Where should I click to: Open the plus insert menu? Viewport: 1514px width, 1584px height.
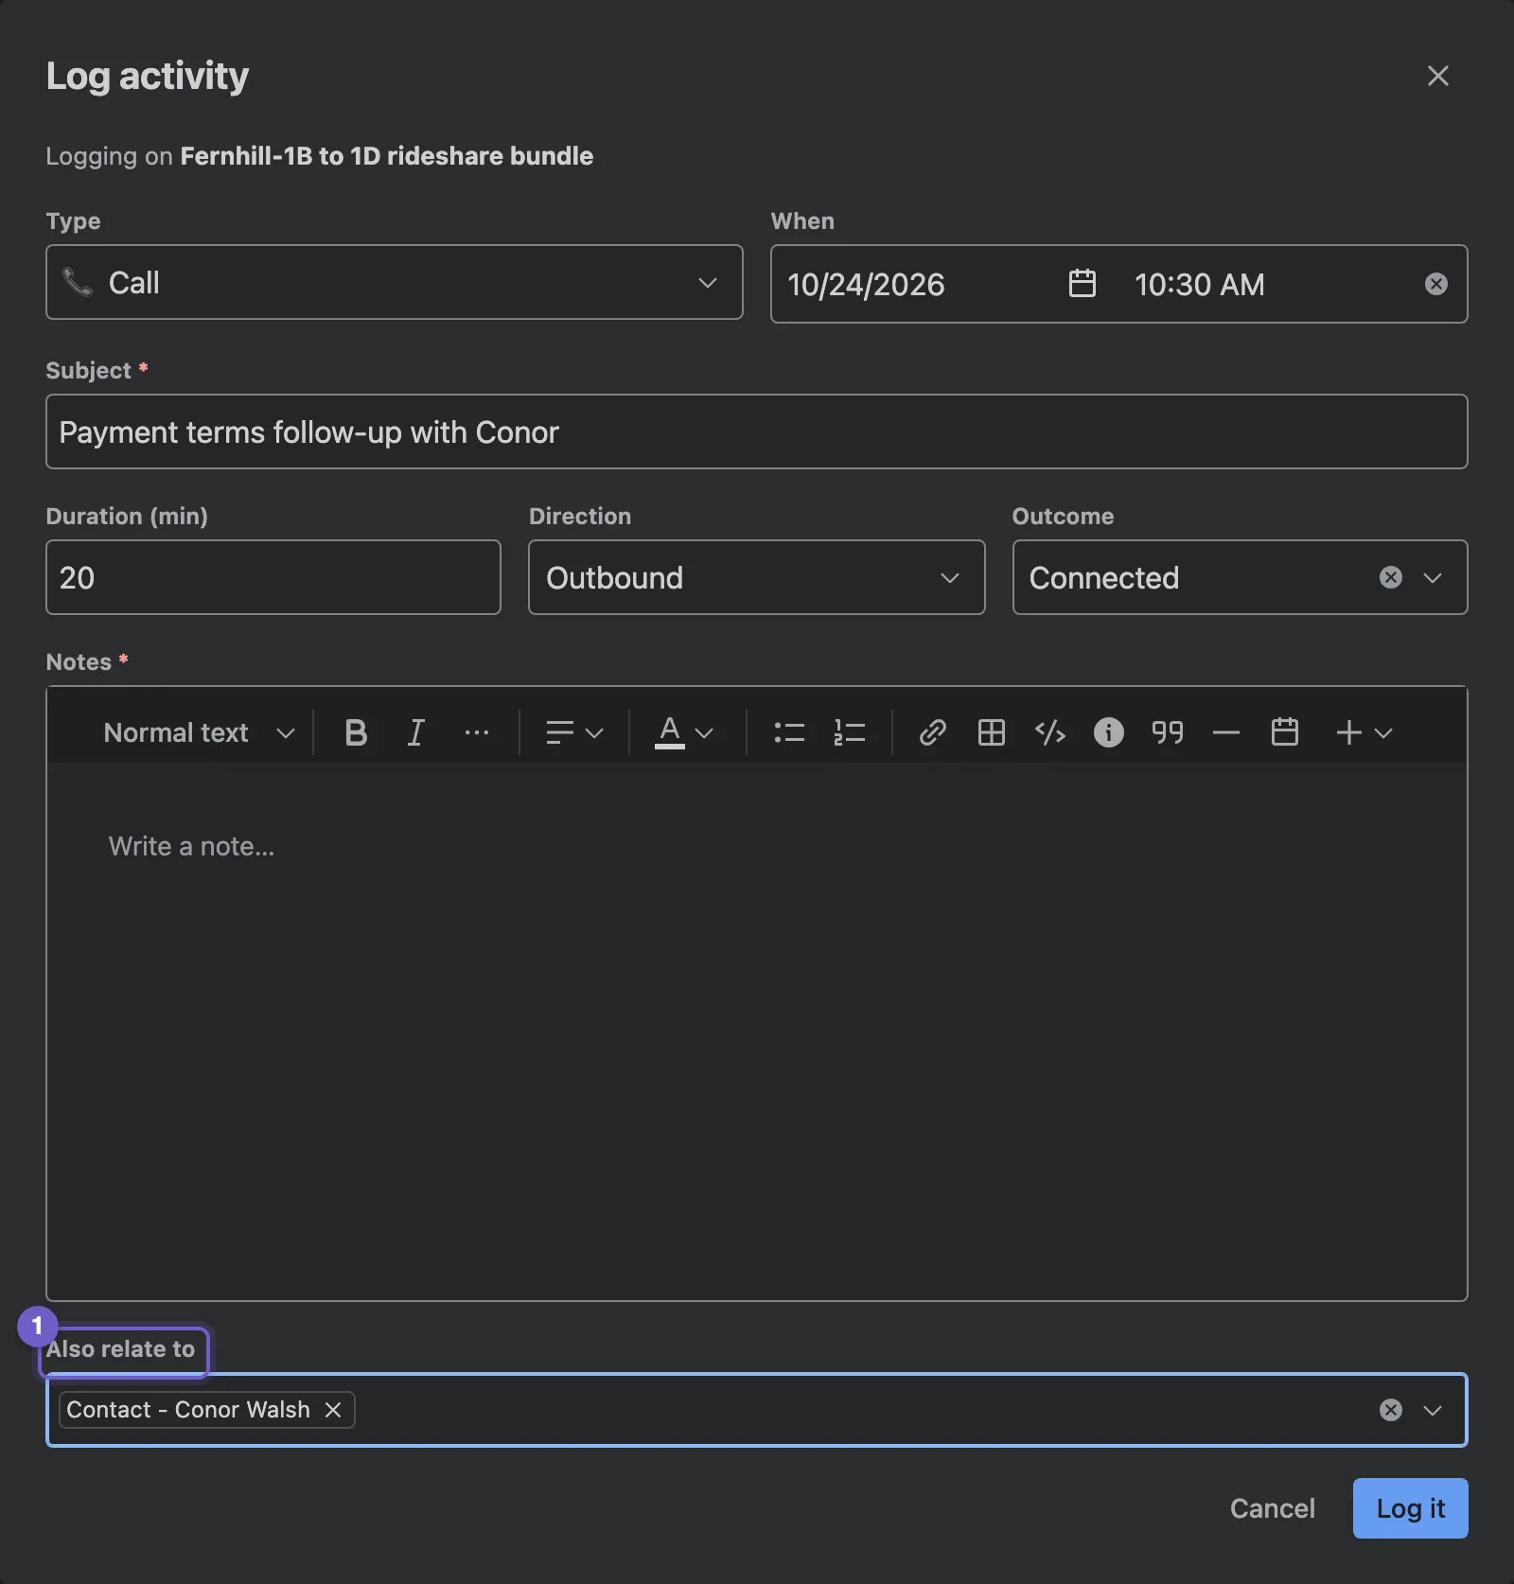tap(1348, 732)
